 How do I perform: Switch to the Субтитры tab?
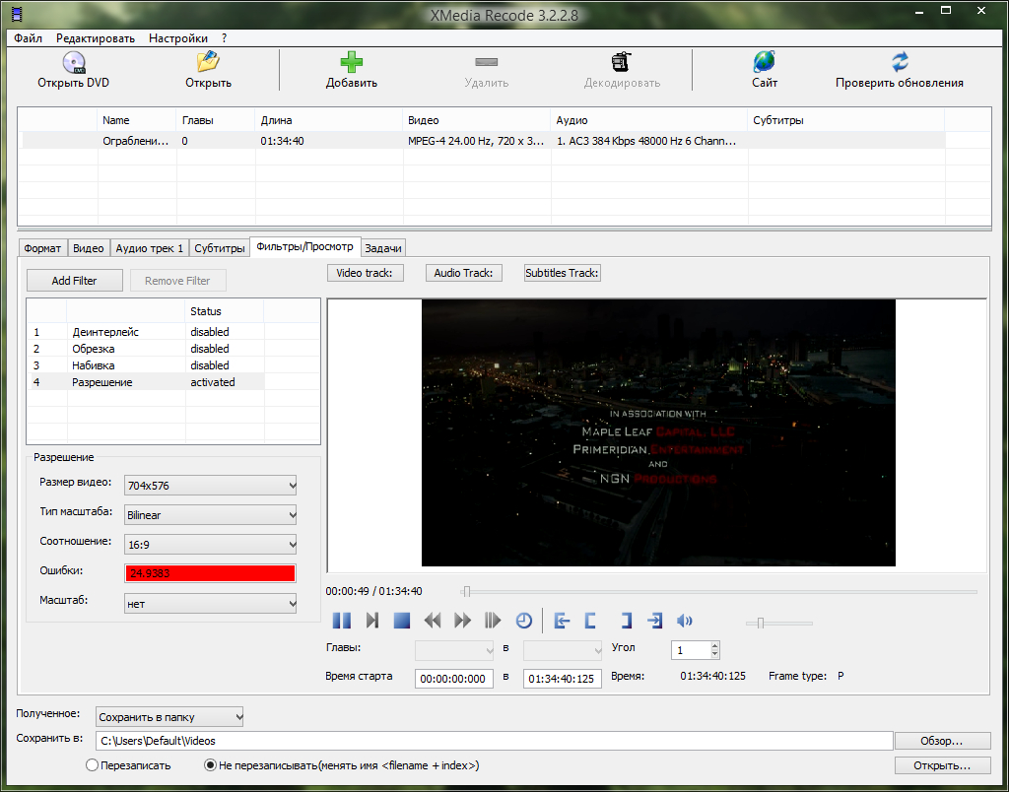(x=220, y=247)
